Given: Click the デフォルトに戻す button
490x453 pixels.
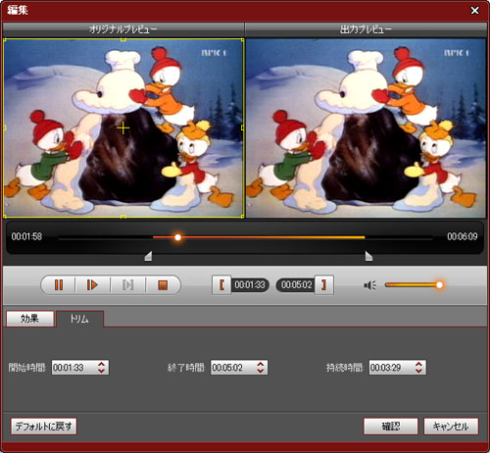Looking at the screenshot, I should click(x=44, y=427).
